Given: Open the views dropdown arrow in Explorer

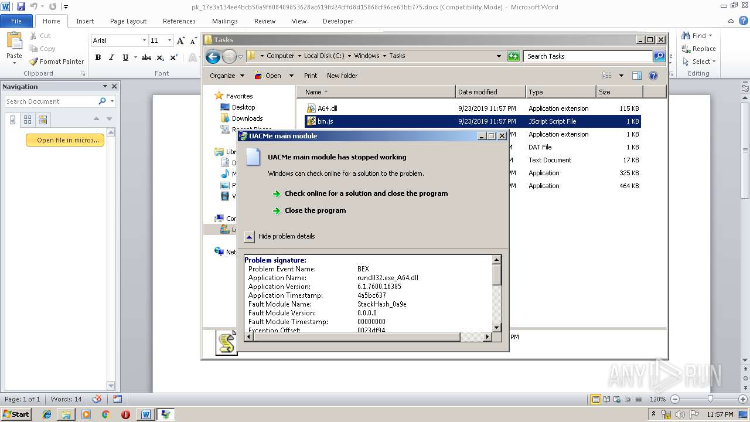Looking at the screenshot, I should [621, 76].
